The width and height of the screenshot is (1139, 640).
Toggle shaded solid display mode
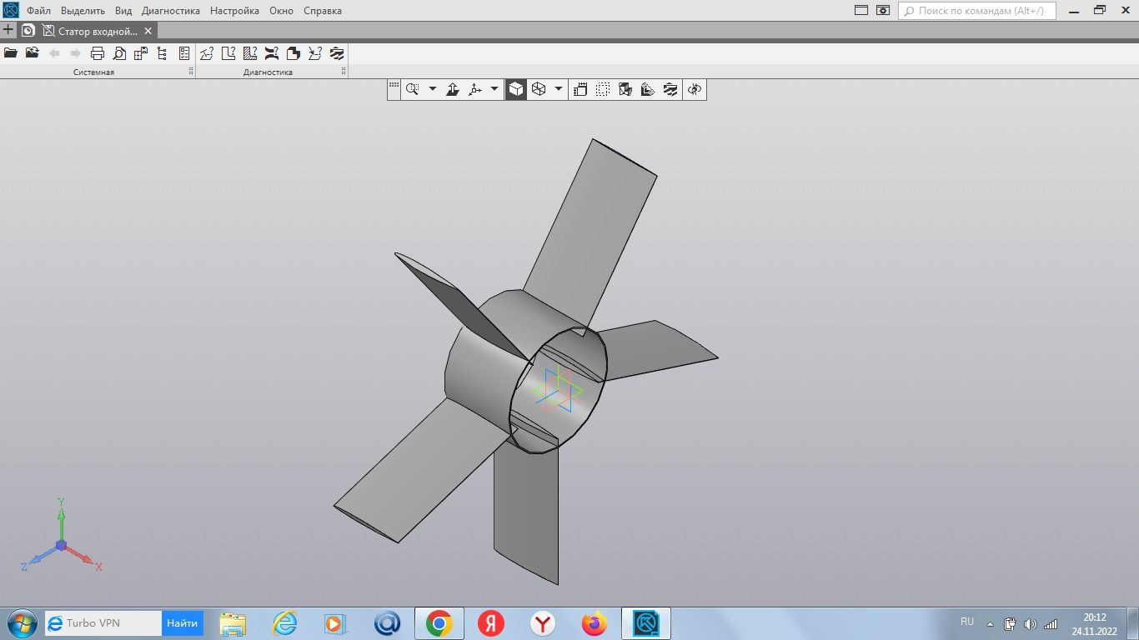coord(517,89)
